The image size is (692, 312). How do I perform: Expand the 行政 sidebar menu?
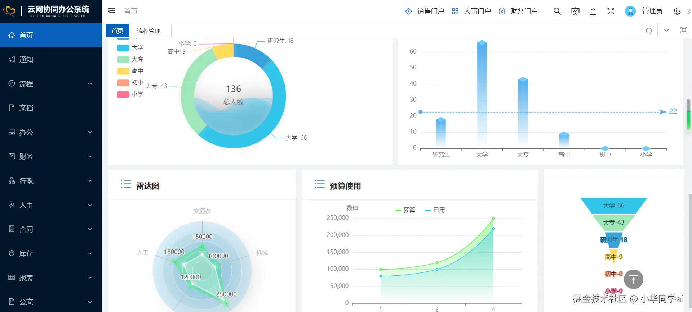coord(51,181)
